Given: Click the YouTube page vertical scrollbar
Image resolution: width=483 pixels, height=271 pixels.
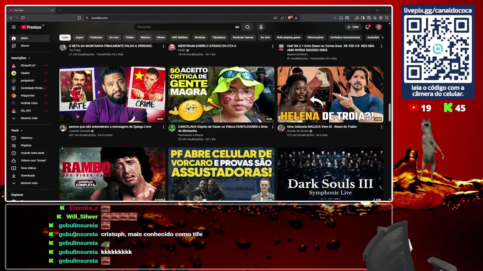Looking at the screenshot, I should pos(389,113).
